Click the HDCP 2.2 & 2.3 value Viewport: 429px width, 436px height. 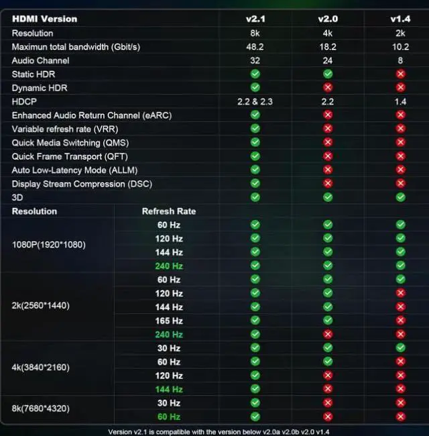pyautogui.click(x=255, y=101)
